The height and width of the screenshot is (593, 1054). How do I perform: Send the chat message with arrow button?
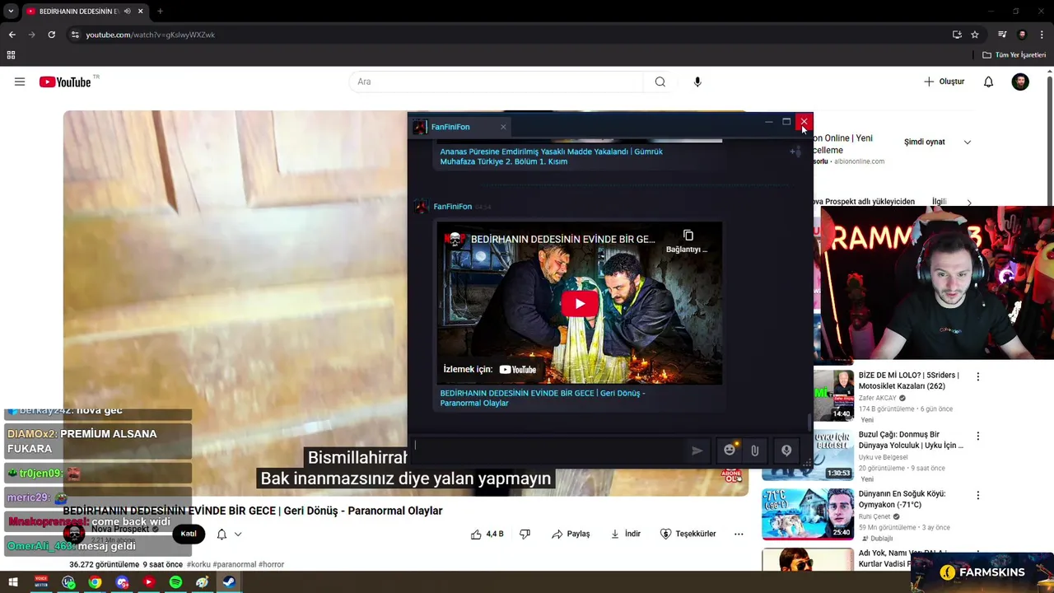click(x=697, y=451)
